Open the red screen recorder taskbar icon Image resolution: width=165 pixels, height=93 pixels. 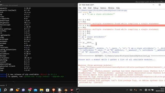coord(72,90)
